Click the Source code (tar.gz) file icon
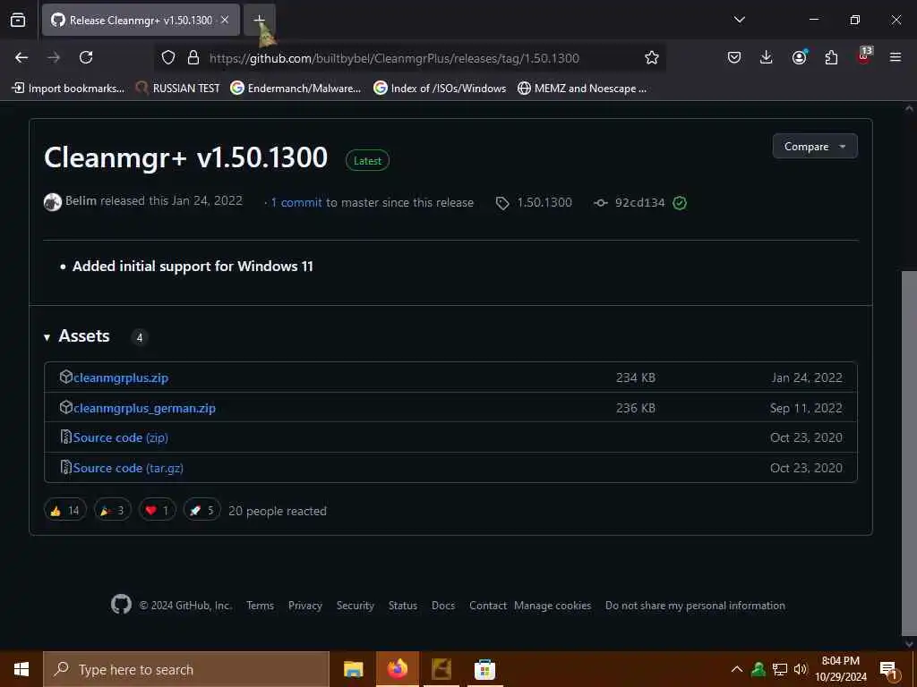This screenshot has width=917, height=687. [x=66, y=467]
